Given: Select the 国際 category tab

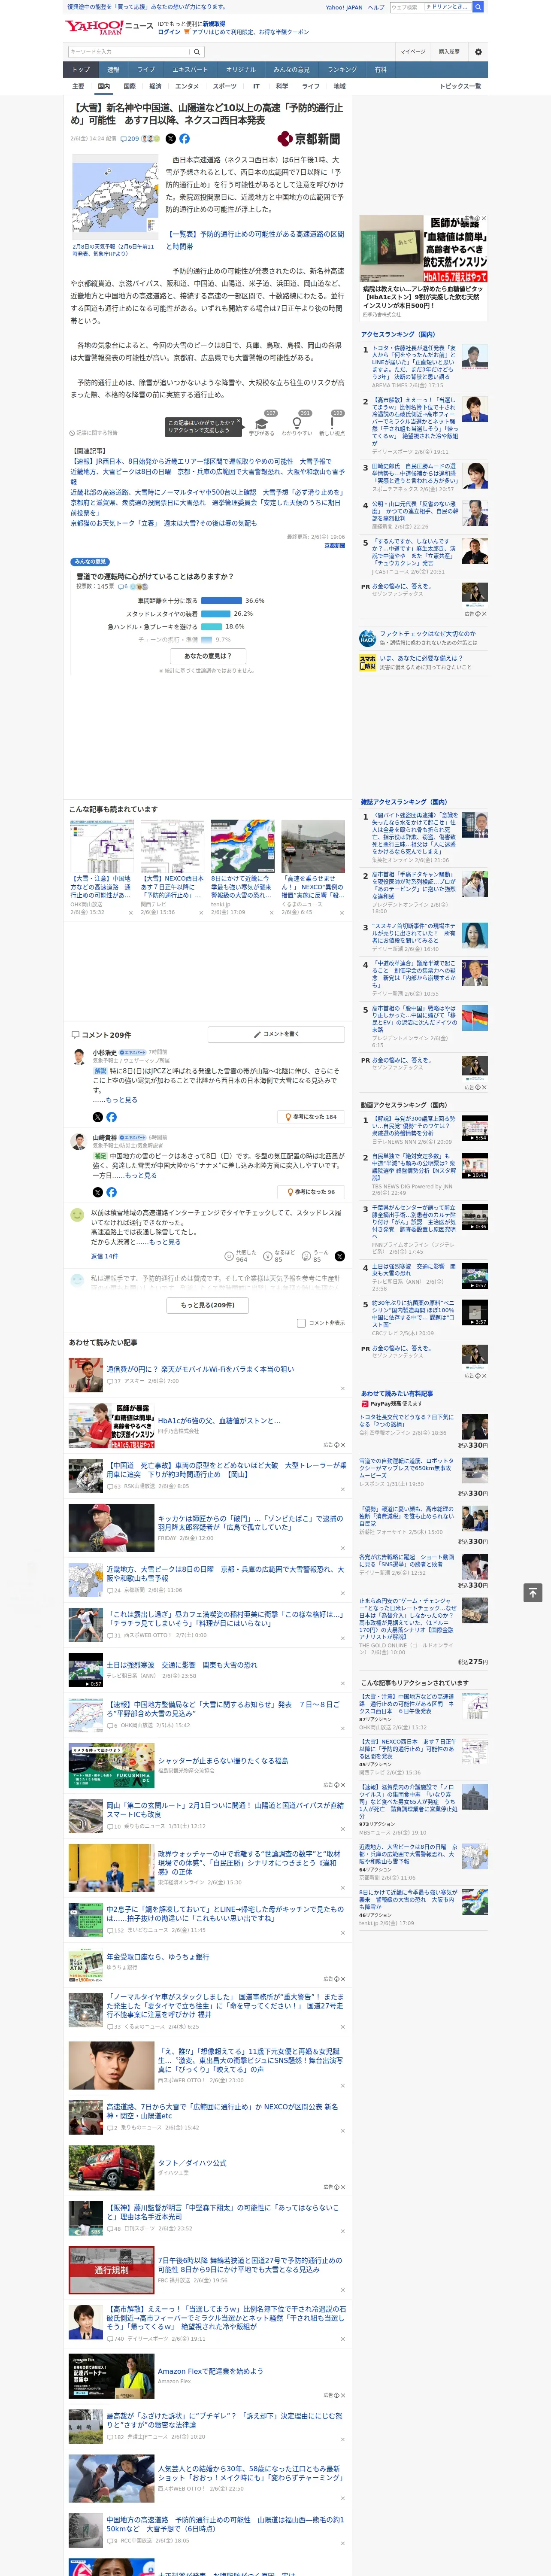Looking at the screenshot, I should point(129,86).
